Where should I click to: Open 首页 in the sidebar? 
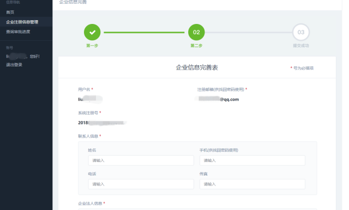(10, 12)
